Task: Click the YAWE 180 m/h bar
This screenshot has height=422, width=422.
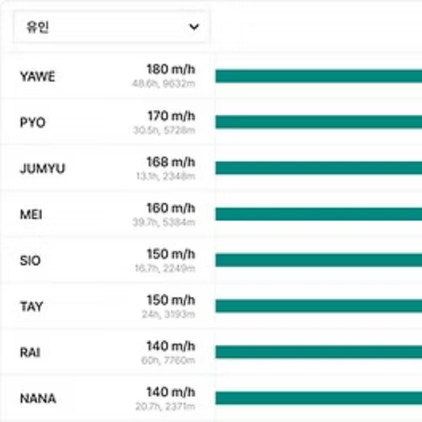Action: (x=319, y=76)
